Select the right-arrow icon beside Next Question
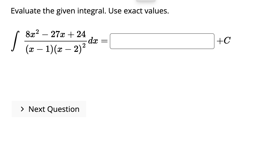 (23, 109)
